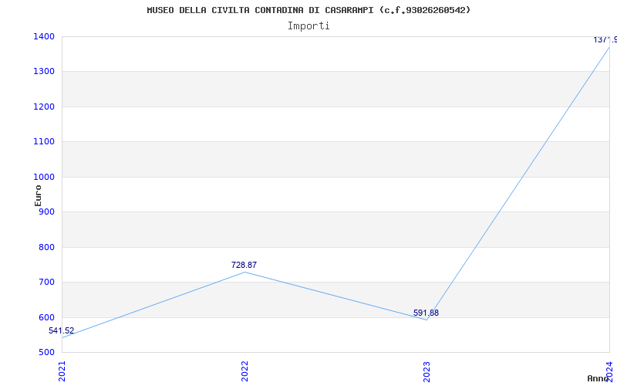Click the 500 y-axis tick

tap(46, 353)
